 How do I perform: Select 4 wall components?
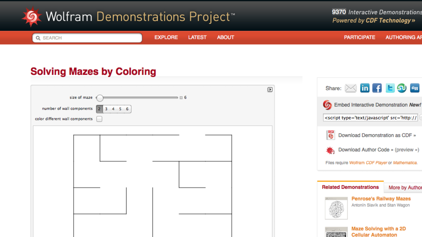[x=113, y=109]
